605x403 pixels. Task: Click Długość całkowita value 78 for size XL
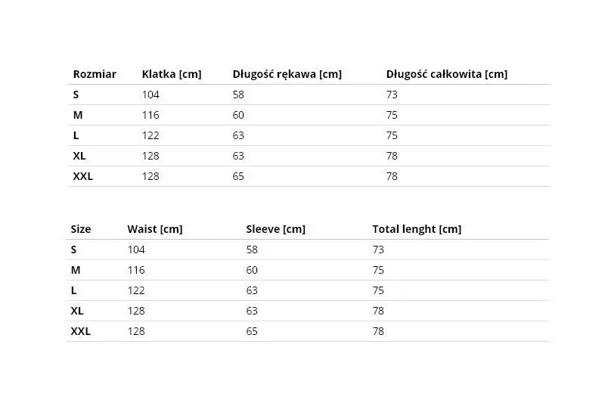click(x=392, y=156)
